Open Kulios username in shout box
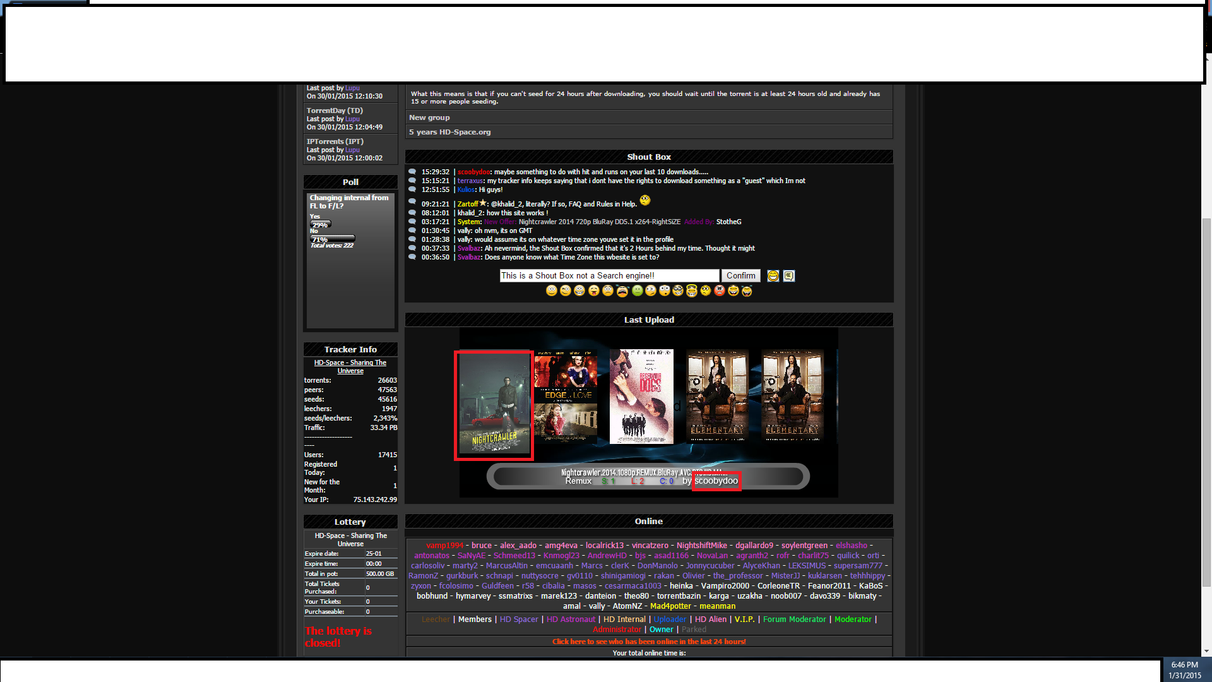Image resolution: width=1212 pixels, height=682 pixels. pyautogui.click(x=466, y=189)
